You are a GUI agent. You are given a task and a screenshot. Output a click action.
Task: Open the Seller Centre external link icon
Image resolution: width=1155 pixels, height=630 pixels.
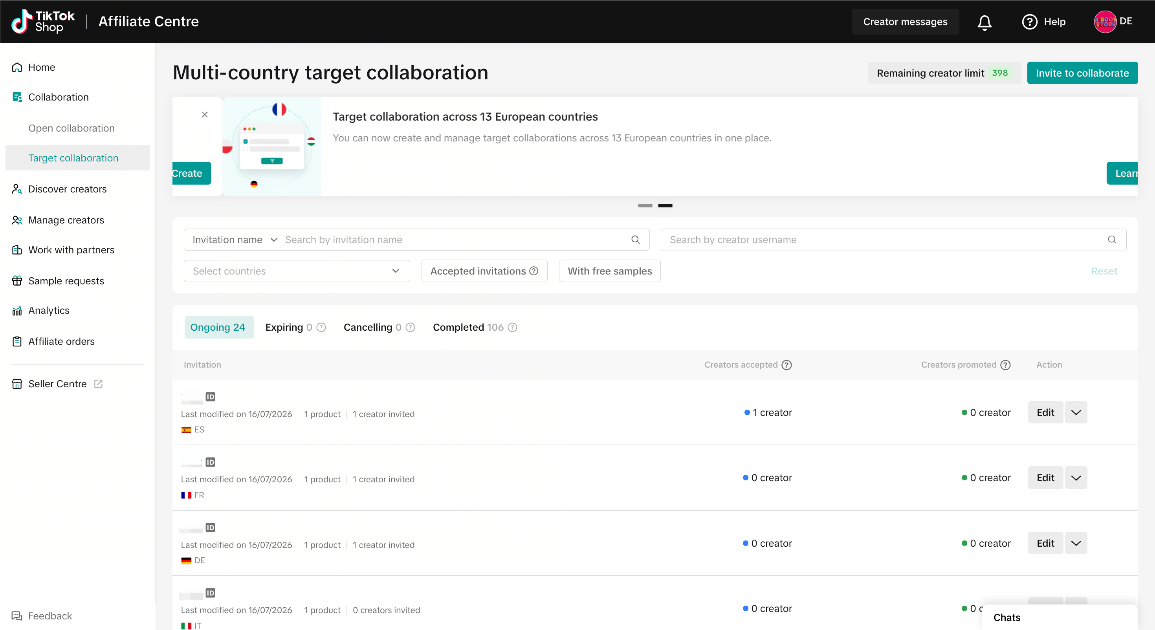click(x=98, y=384)
